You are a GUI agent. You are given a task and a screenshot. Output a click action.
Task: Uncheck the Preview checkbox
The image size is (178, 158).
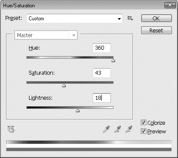click(x=143, y=131)
